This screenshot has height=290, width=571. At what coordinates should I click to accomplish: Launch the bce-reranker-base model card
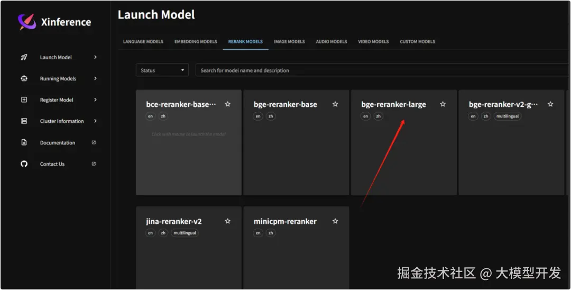189,142
